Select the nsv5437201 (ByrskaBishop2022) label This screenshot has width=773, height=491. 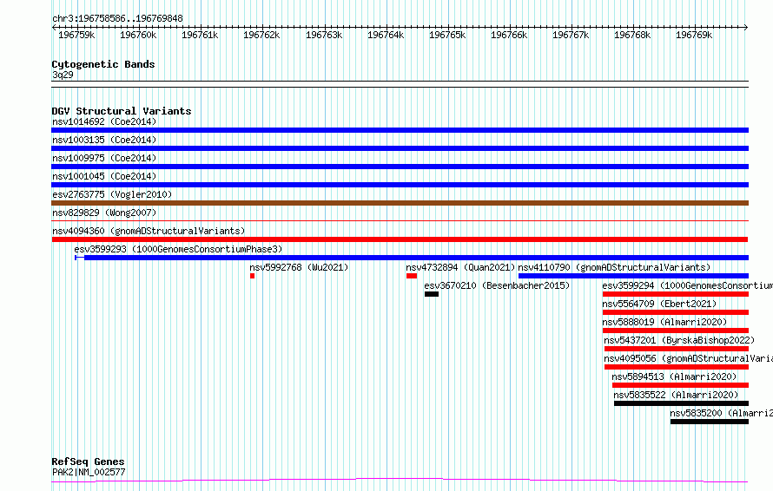679,340
